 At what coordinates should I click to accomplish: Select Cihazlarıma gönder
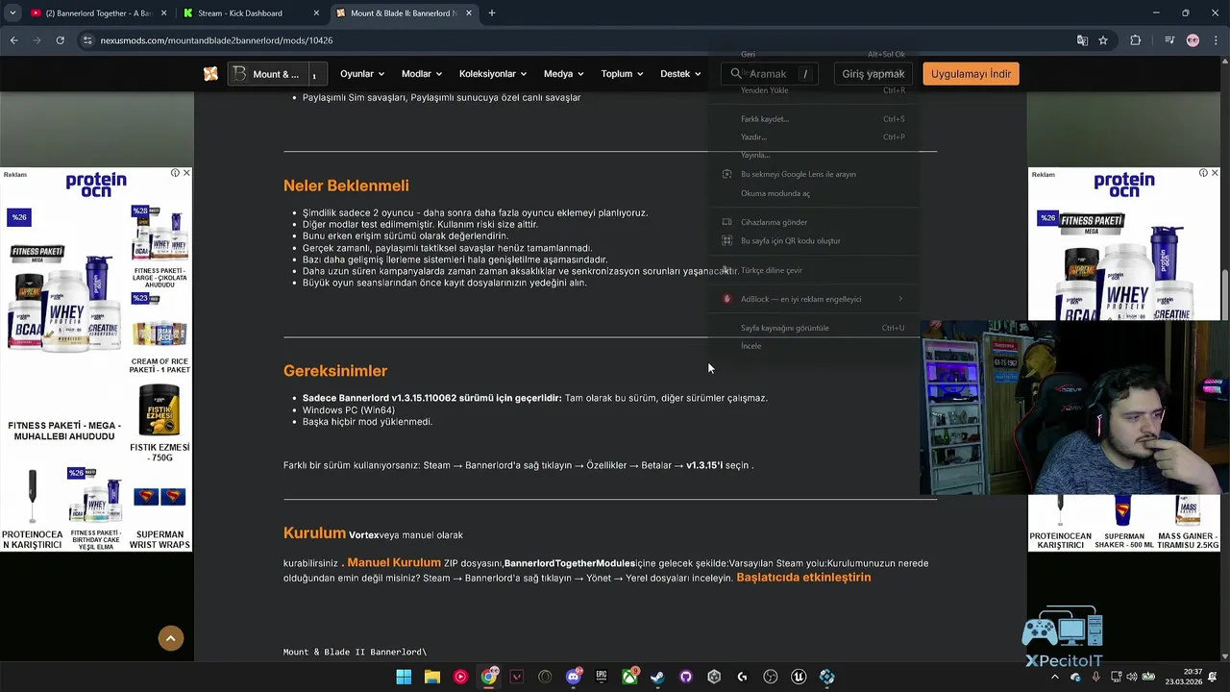point(815,222)
